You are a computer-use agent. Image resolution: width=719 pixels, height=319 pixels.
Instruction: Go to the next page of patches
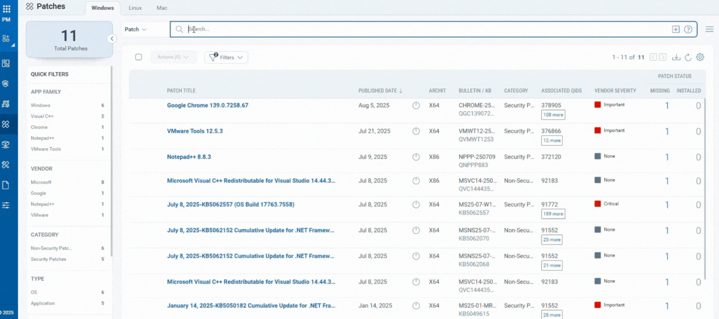(663, 57)
